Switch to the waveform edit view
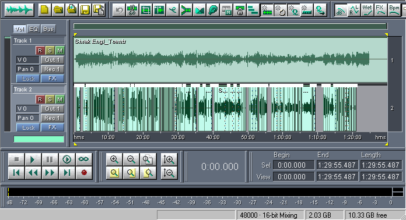 pos(19,10)
